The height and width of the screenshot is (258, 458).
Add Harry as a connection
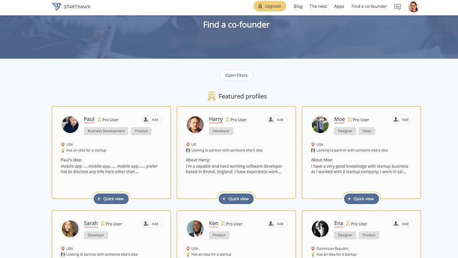click(x=277, y=119)
